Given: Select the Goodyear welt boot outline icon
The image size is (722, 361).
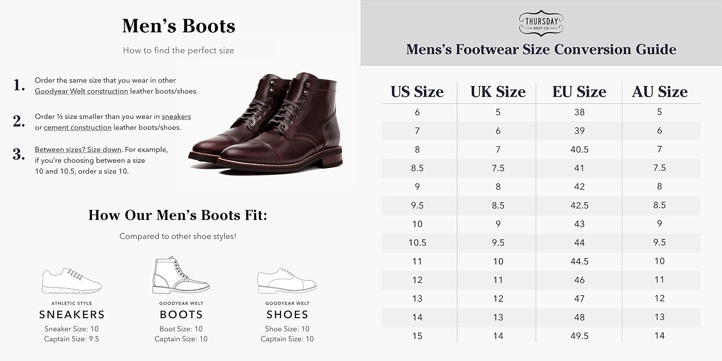Looking at the screenshot, I should point(180,276).
